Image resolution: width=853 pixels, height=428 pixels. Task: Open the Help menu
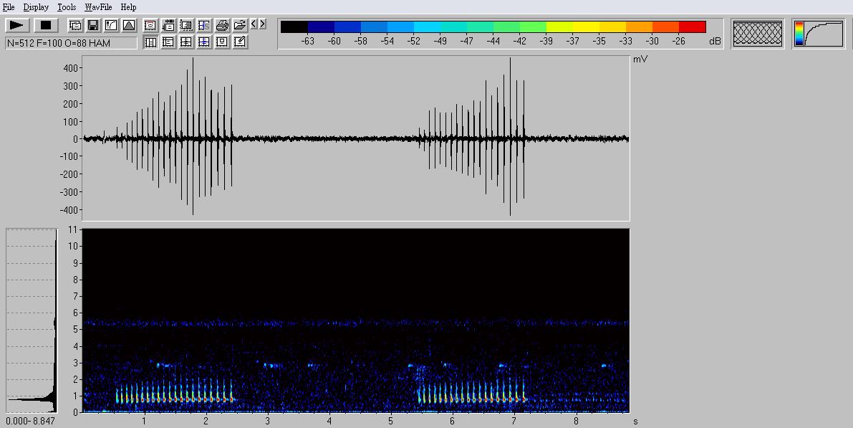point(128,7)
